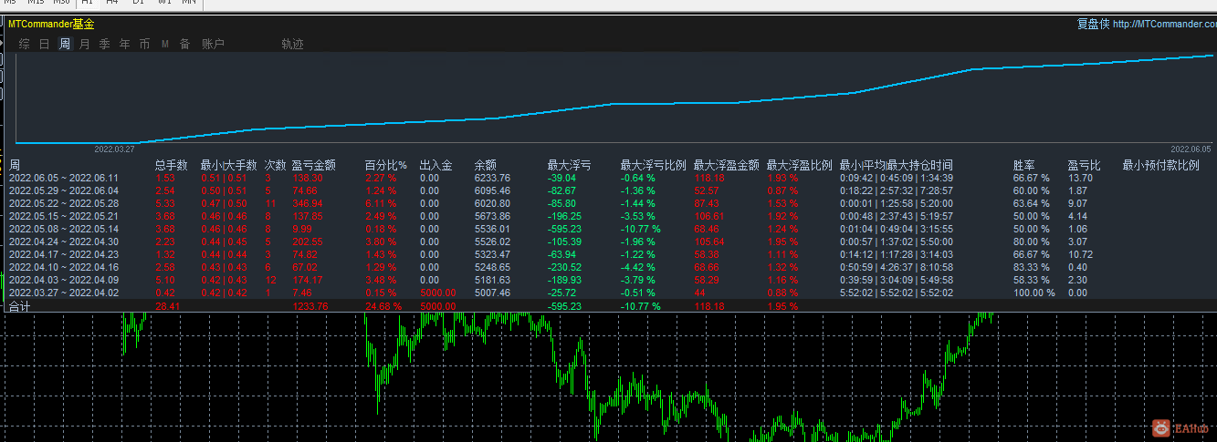
Task: Click the profit ratio 13.70
Action: pos(1080,178)
